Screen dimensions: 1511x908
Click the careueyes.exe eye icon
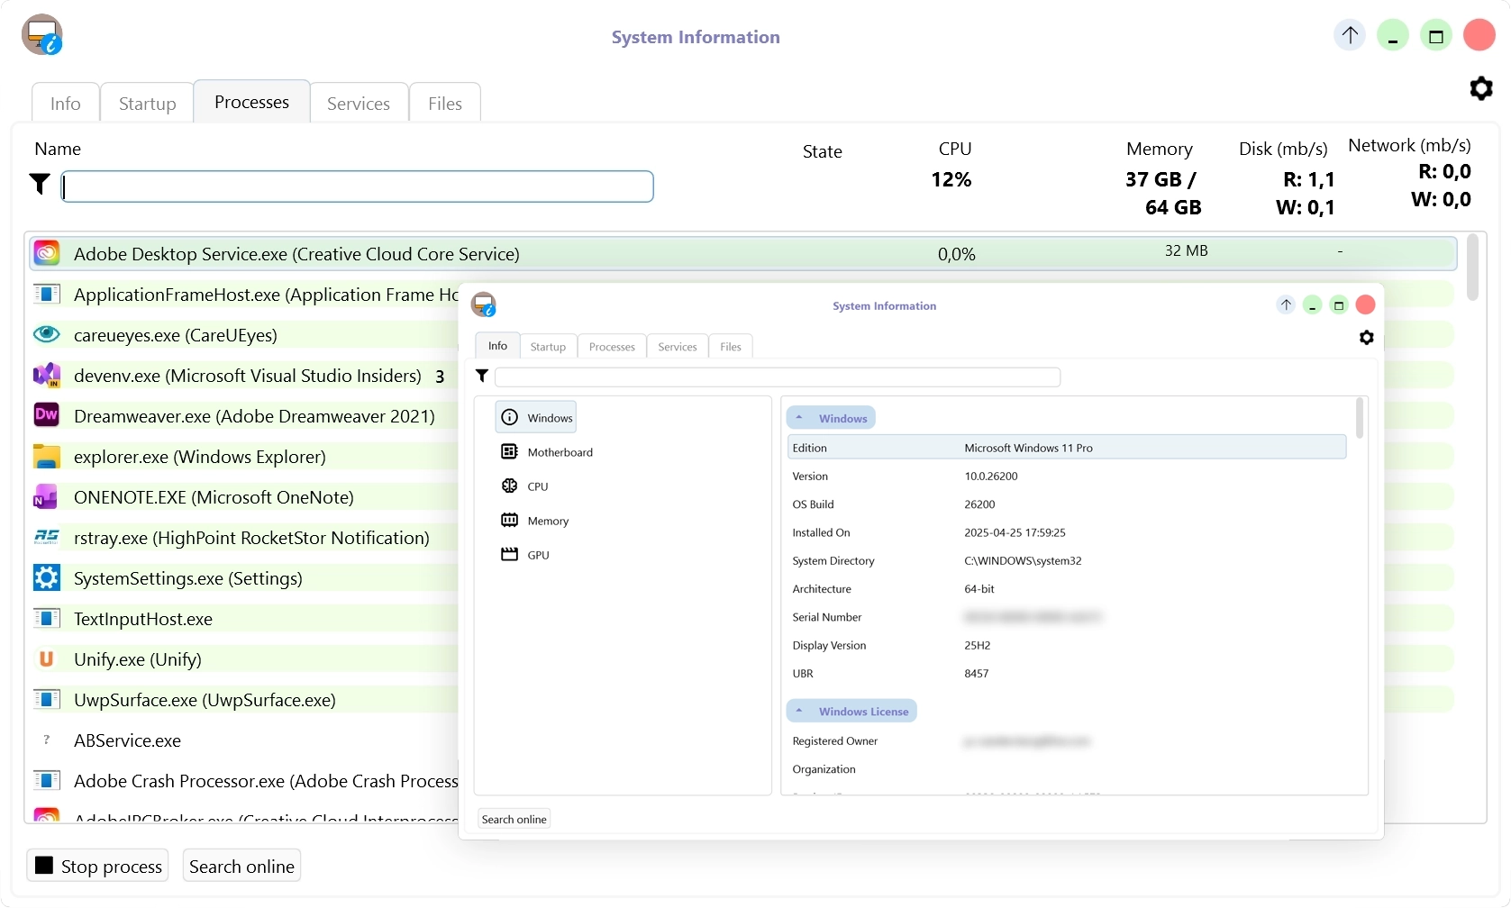pyautogui.click(x=47, y=334)
